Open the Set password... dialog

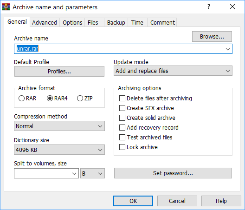tap(173, 173)
